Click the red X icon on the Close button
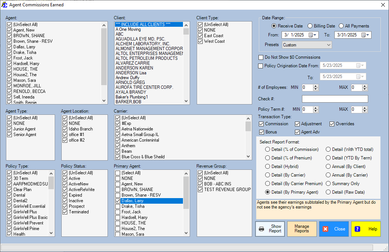 click(326, 229)
